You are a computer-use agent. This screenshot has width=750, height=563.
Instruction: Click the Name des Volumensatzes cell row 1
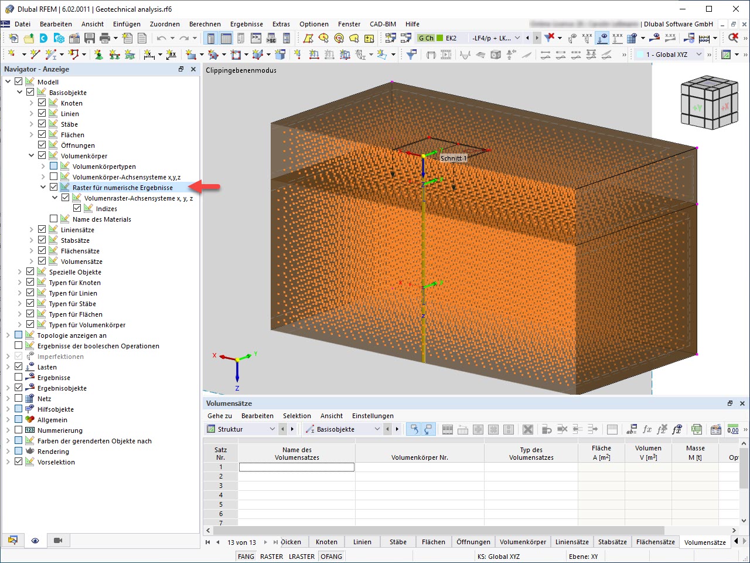296,467
